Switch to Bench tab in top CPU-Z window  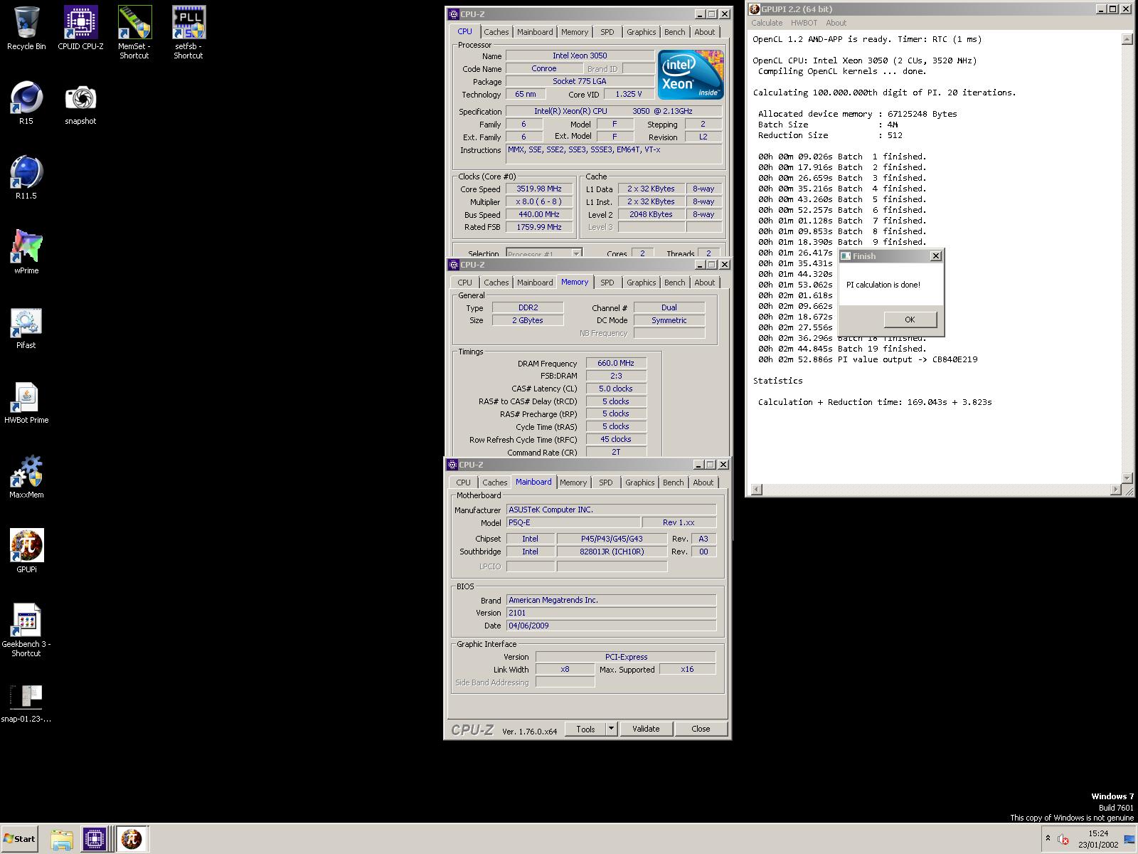click(x=674, y=32)
